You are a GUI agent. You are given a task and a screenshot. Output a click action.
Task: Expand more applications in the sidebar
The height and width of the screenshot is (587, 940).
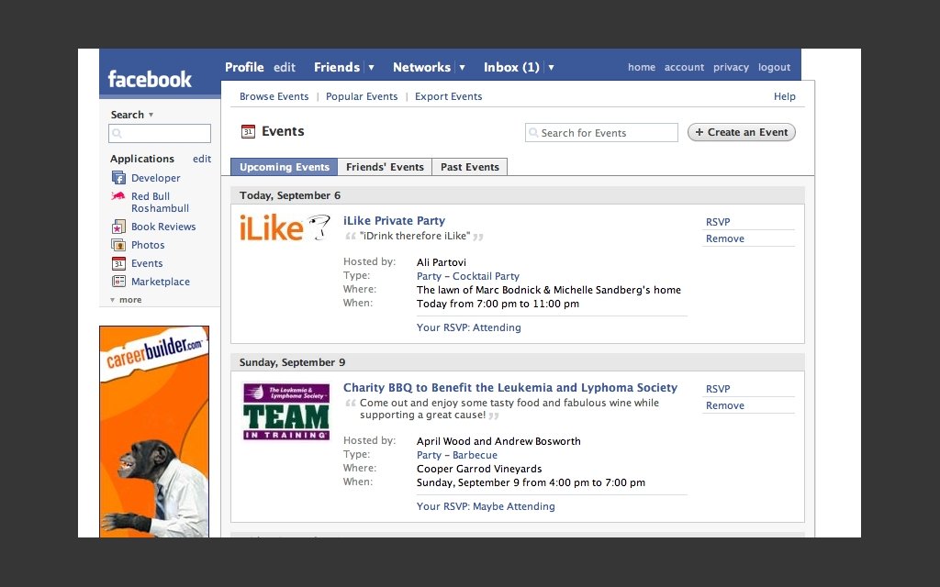pyautogui.click(x=126, y=300)
